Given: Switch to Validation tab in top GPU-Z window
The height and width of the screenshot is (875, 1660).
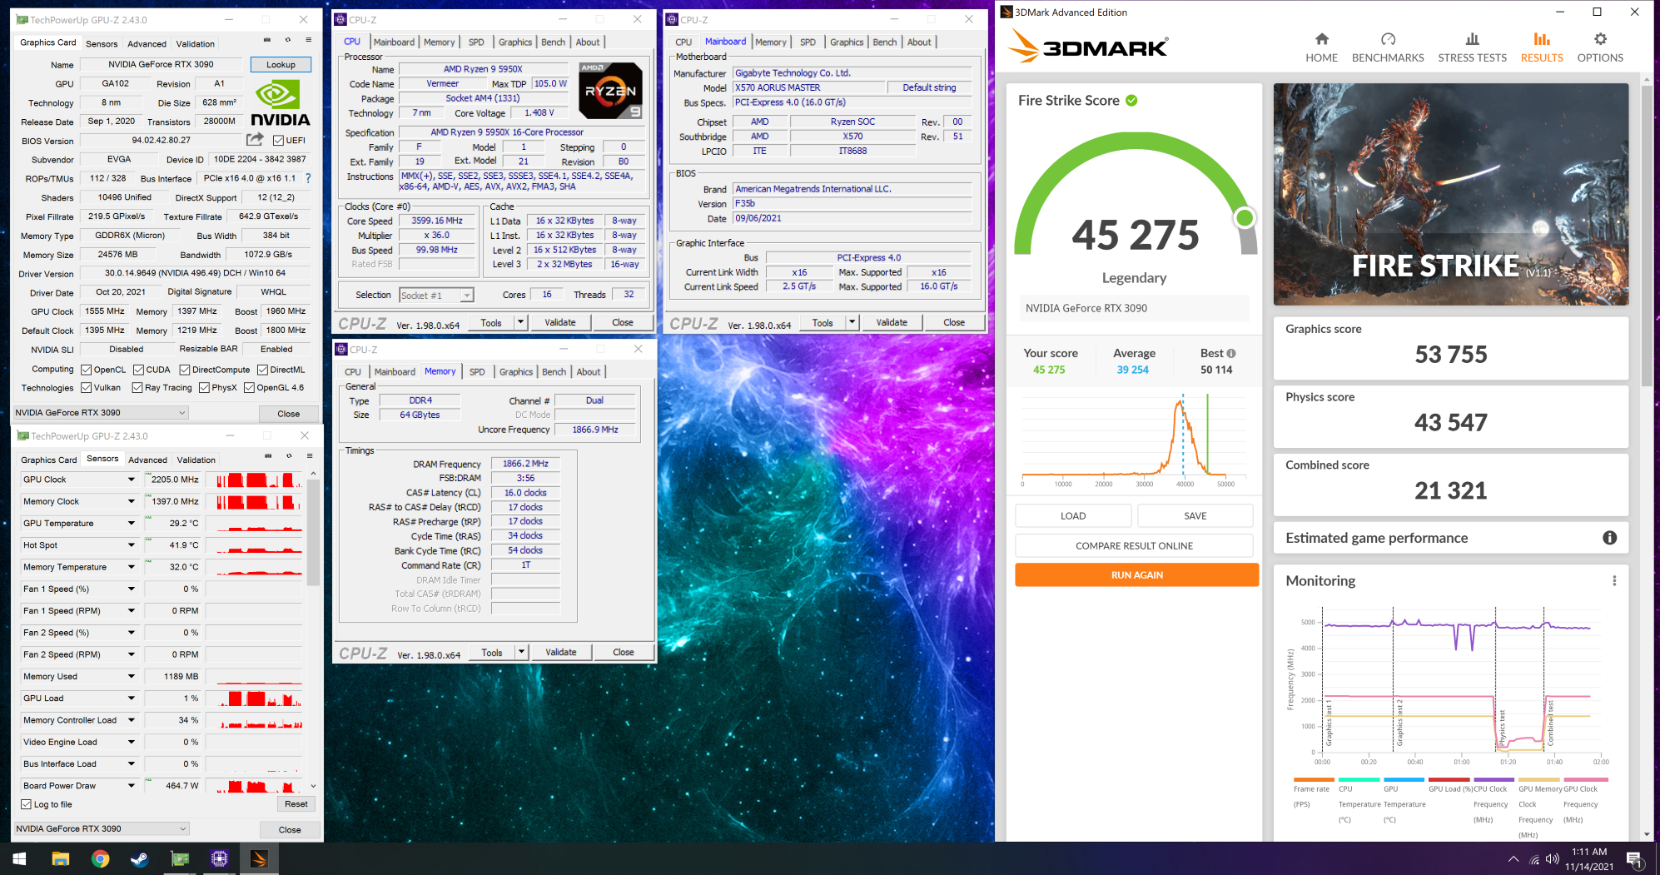Looking at the screenshot, I should click(196, 43).
